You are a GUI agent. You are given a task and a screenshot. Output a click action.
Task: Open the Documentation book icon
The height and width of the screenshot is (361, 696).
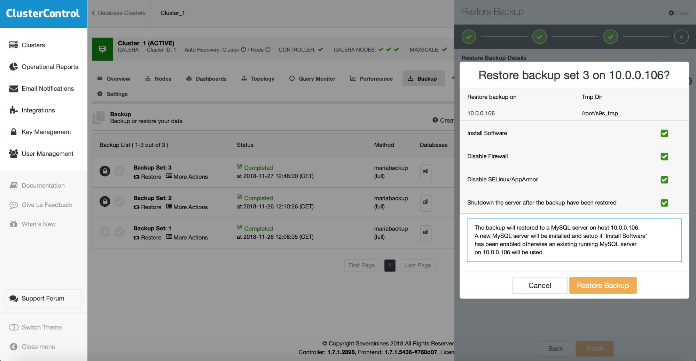(x=14, y=186)
